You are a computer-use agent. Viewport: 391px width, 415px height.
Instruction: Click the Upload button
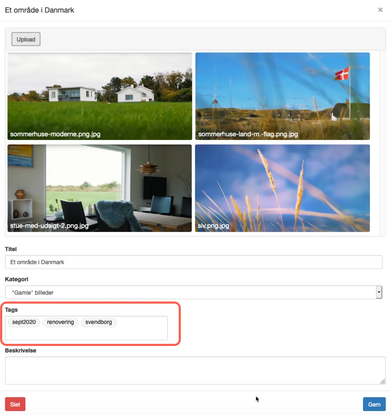click(x=26, y=39)
